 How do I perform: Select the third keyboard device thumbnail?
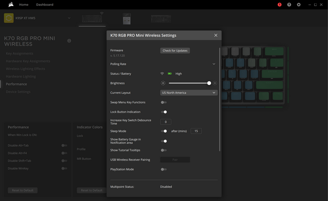point(161,19)
